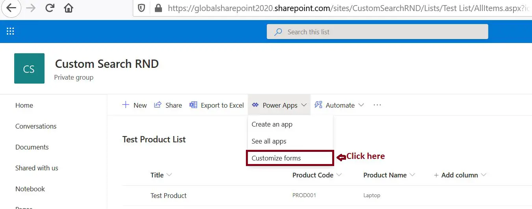
Task: Select Customize forms in Power Apps menu
Action: [x=290, y=158]
